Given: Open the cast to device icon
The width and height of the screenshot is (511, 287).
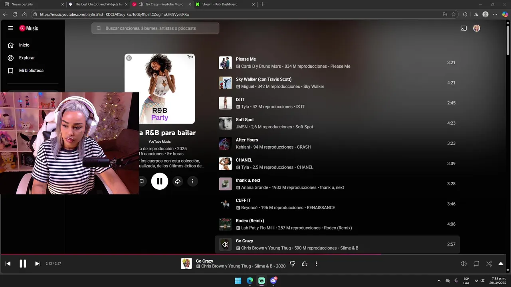Looking at the screenshot, I should click(x=463, y=28).
